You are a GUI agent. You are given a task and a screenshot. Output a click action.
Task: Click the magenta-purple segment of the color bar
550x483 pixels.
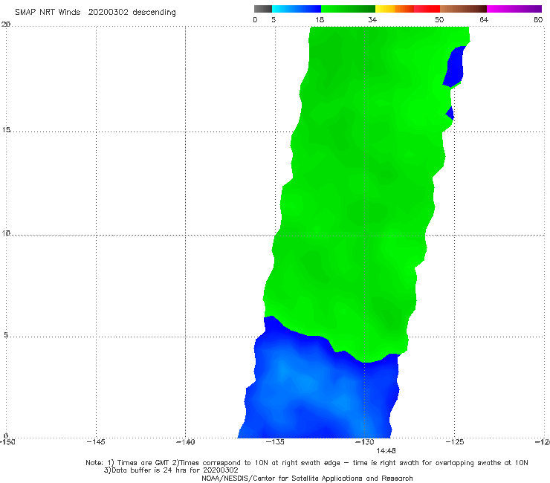point(514,9)
